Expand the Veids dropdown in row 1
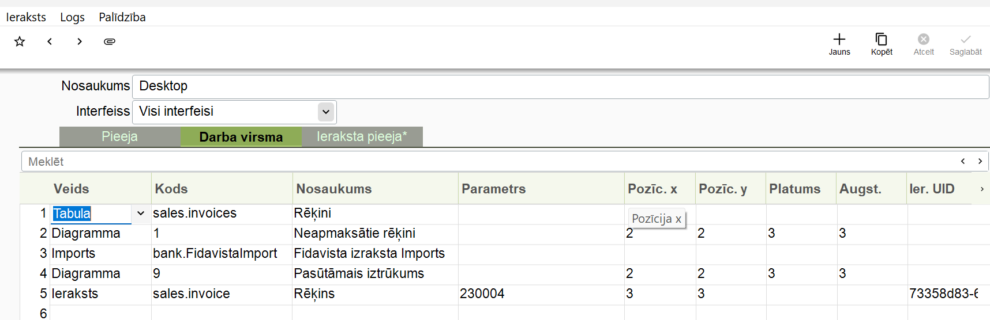 point(140,214)
